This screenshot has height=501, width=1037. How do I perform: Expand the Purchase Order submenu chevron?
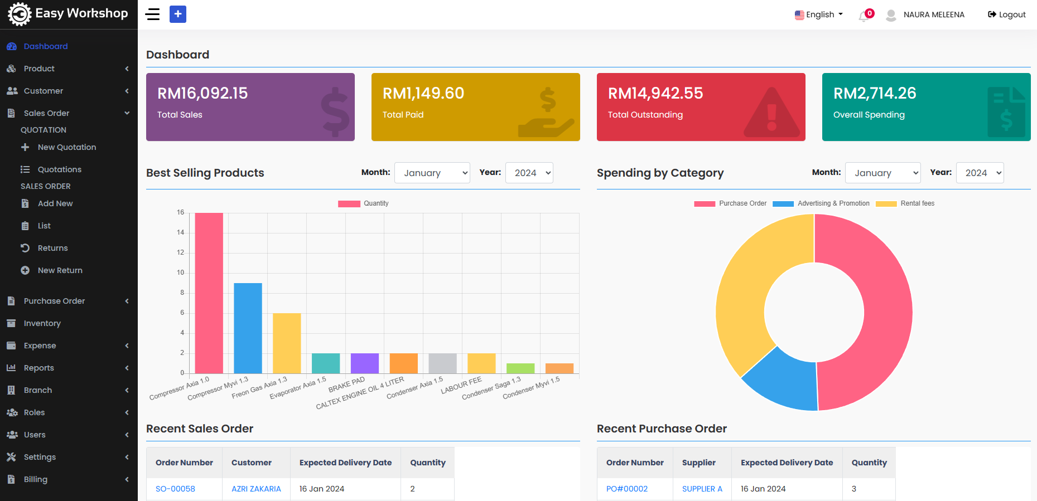[127, 301]
